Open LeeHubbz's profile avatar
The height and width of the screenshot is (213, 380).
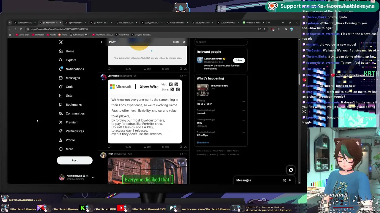pyautogui.click(x=103, y=77)
